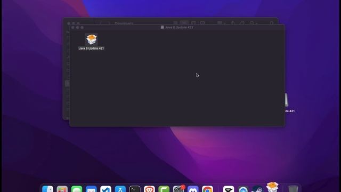
Task: Open Messages from the Dock
Action: [77, 188]
